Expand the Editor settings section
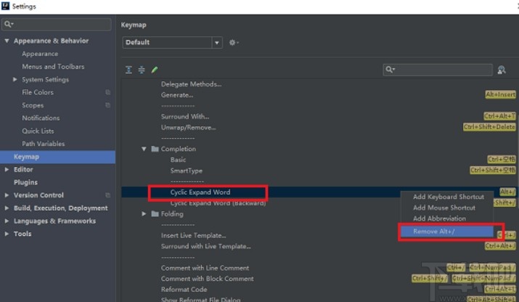519x302 pixels. click(x=7, y=169)
